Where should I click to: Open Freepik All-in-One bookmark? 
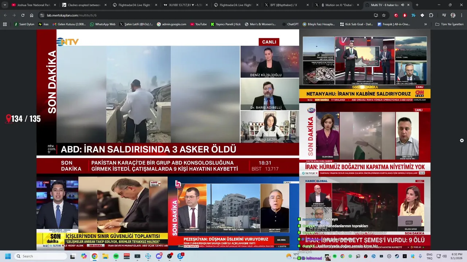point(394,24)
